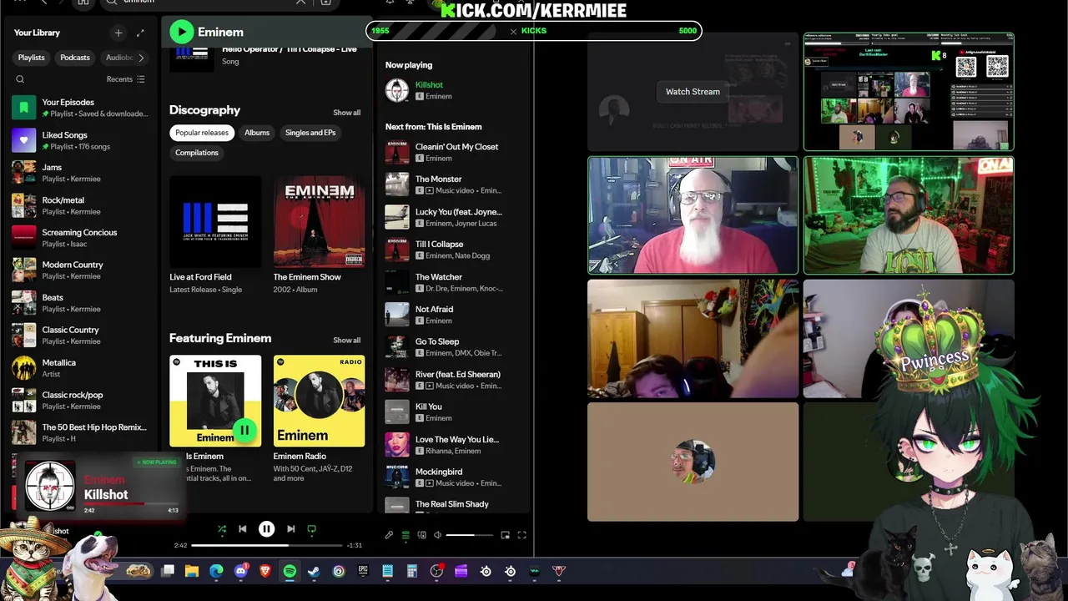
Task: Open the Screaming Concious playlist
Action: pyautogui.click(x=83, y=238)
